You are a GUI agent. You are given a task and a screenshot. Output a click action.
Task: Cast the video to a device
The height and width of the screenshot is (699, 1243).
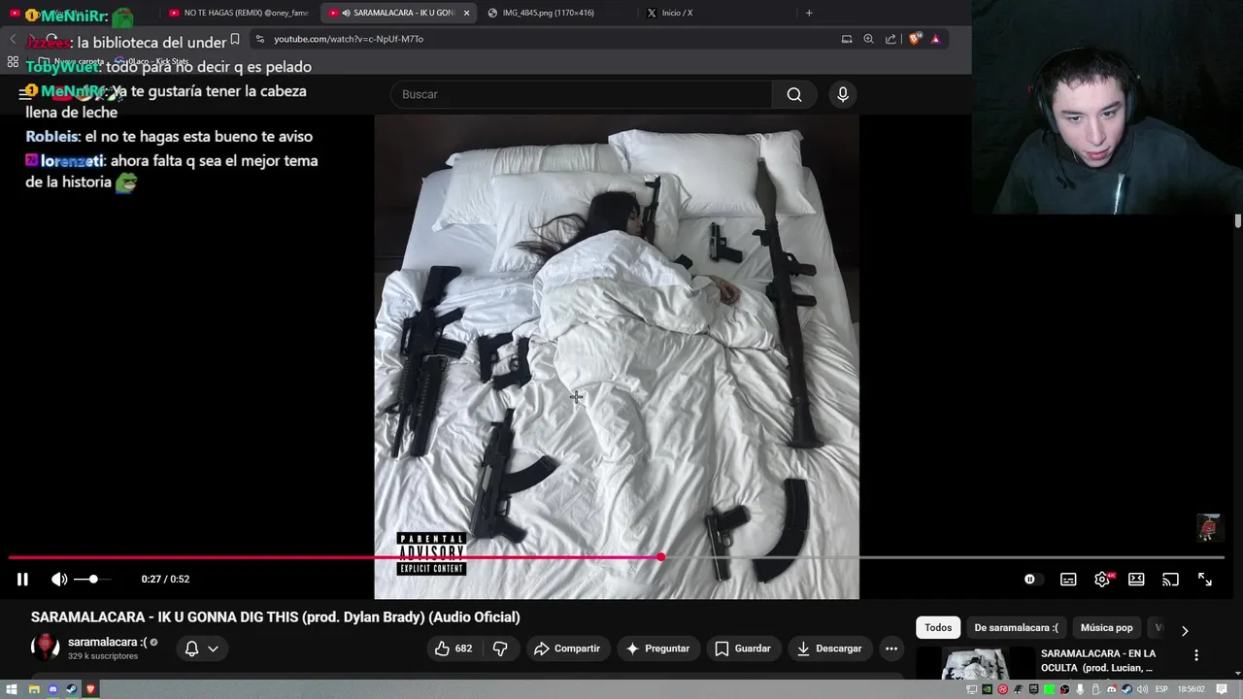(1170, 580)
